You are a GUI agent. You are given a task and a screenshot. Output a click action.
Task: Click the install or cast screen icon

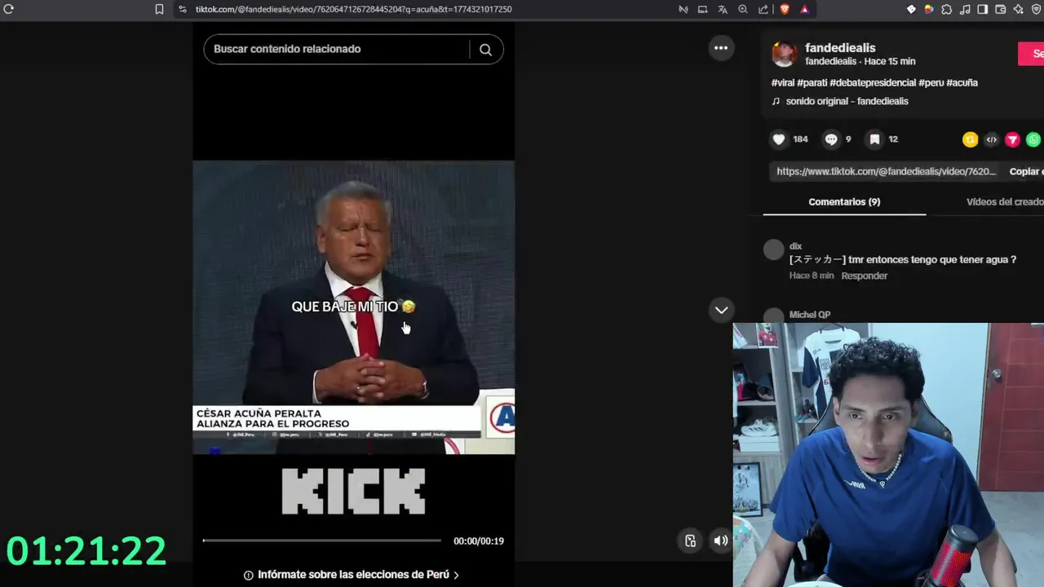702,9
